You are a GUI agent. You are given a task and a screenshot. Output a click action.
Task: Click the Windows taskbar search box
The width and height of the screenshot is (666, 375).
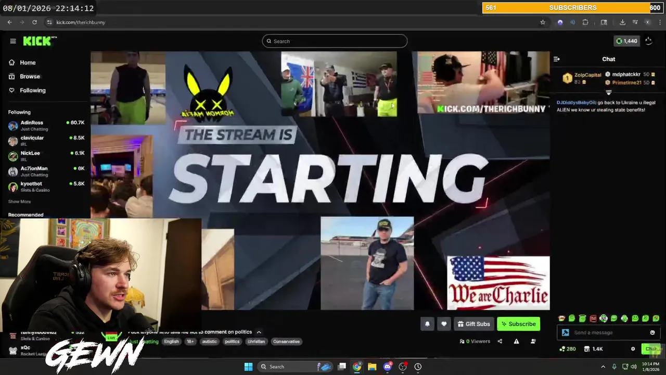(294, 367)
